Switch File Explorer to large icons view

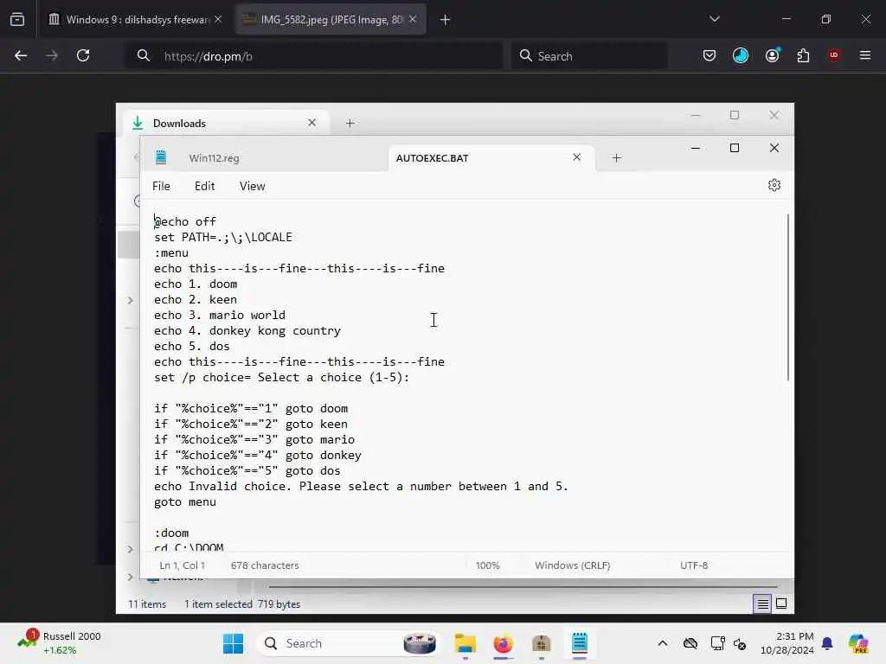pos(781,603)
